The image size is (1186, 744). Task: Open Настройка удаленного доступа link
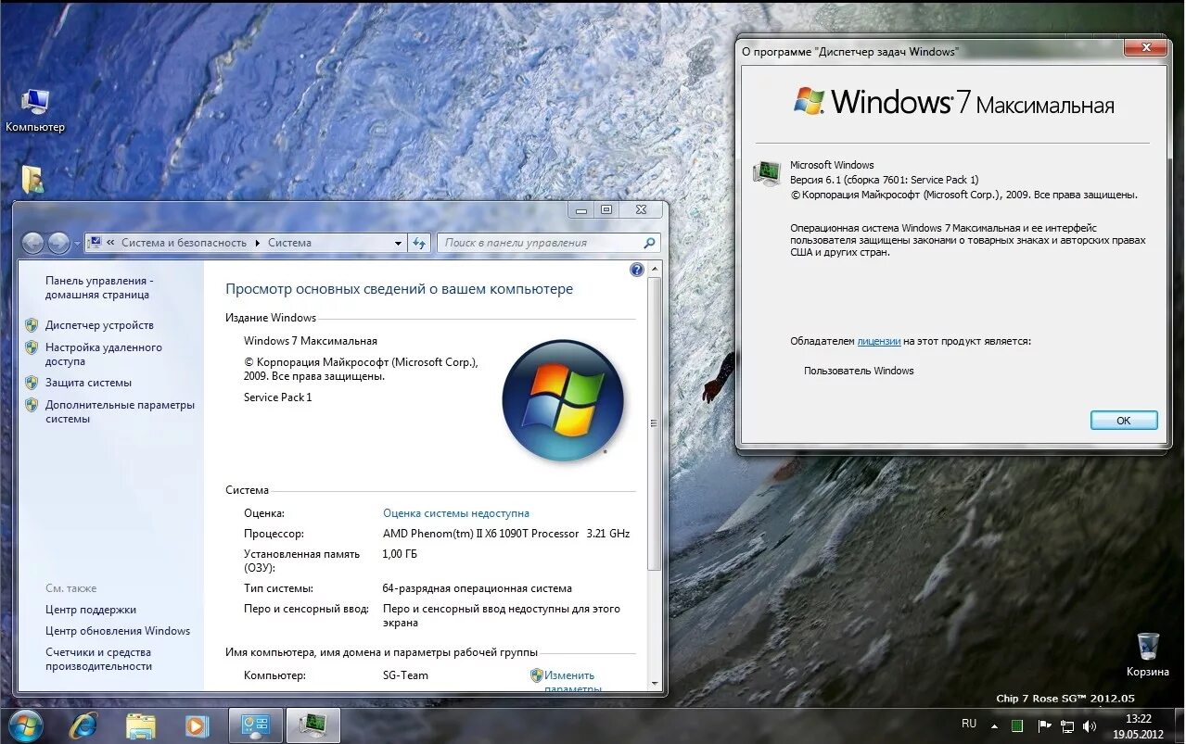[x=104, y=354]
